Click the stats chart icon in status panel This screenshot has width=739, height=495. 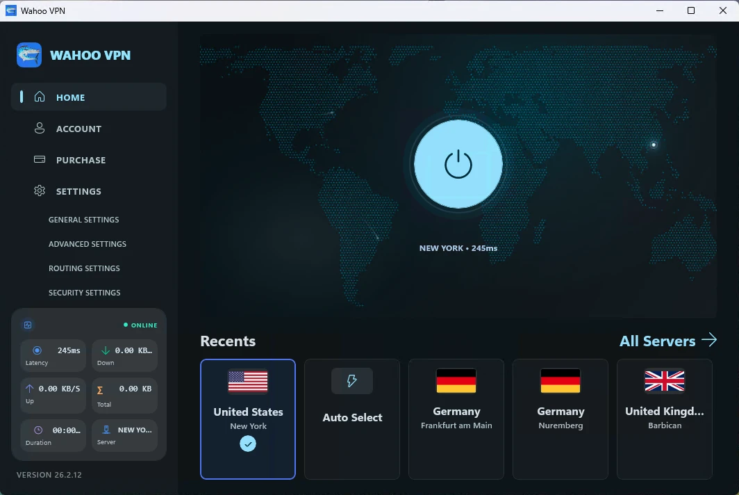28,325
